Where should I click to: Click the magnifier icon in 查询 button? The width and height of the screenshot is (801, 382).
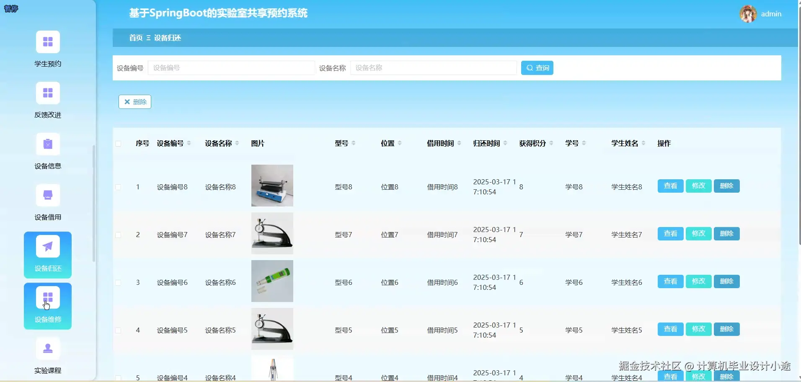click(530, 67)
